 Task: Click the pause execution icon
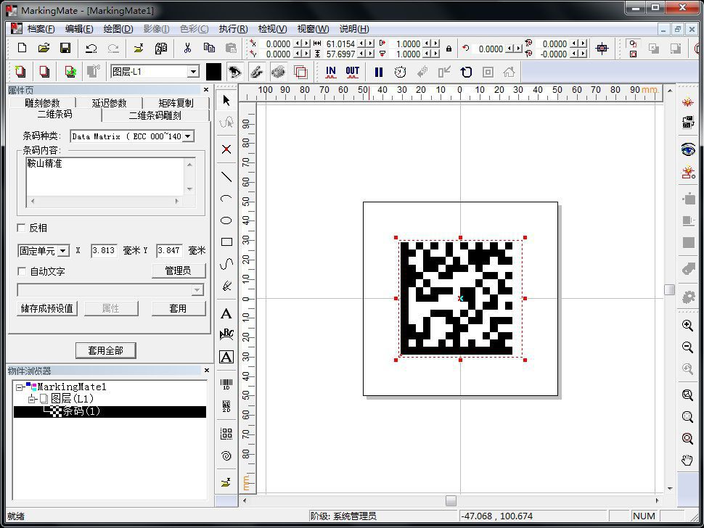[380, 71]
